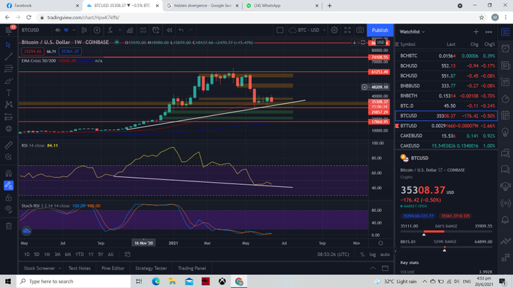Select BNBBUSD row in the watchlist
This screenshot has width=513, height=288.
tap(447, 86)
